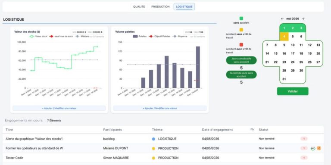Click participant 'Mélanie DUPONT'
The image size is (331, 165).
click(116, 148)
